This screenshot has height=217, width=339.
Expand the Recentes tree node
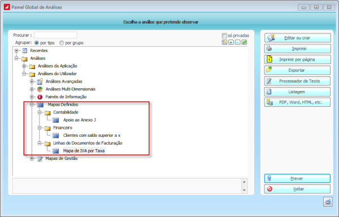pos(16,51)
